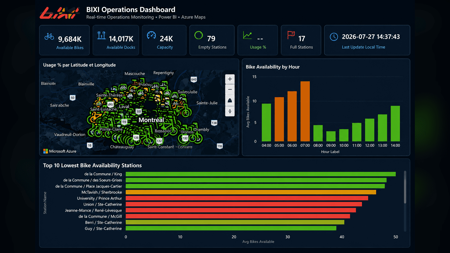Viewport: 450px width, 253px height.
Task: Click the Laval label on the map
Action: (124, 107)
